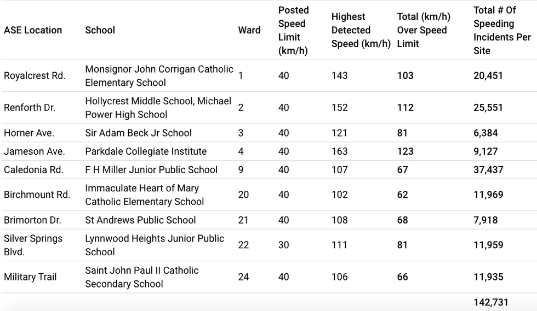Select the Brimorton Dr. location cell
Viewport: 537px width, 311px height.
point(32,220)
